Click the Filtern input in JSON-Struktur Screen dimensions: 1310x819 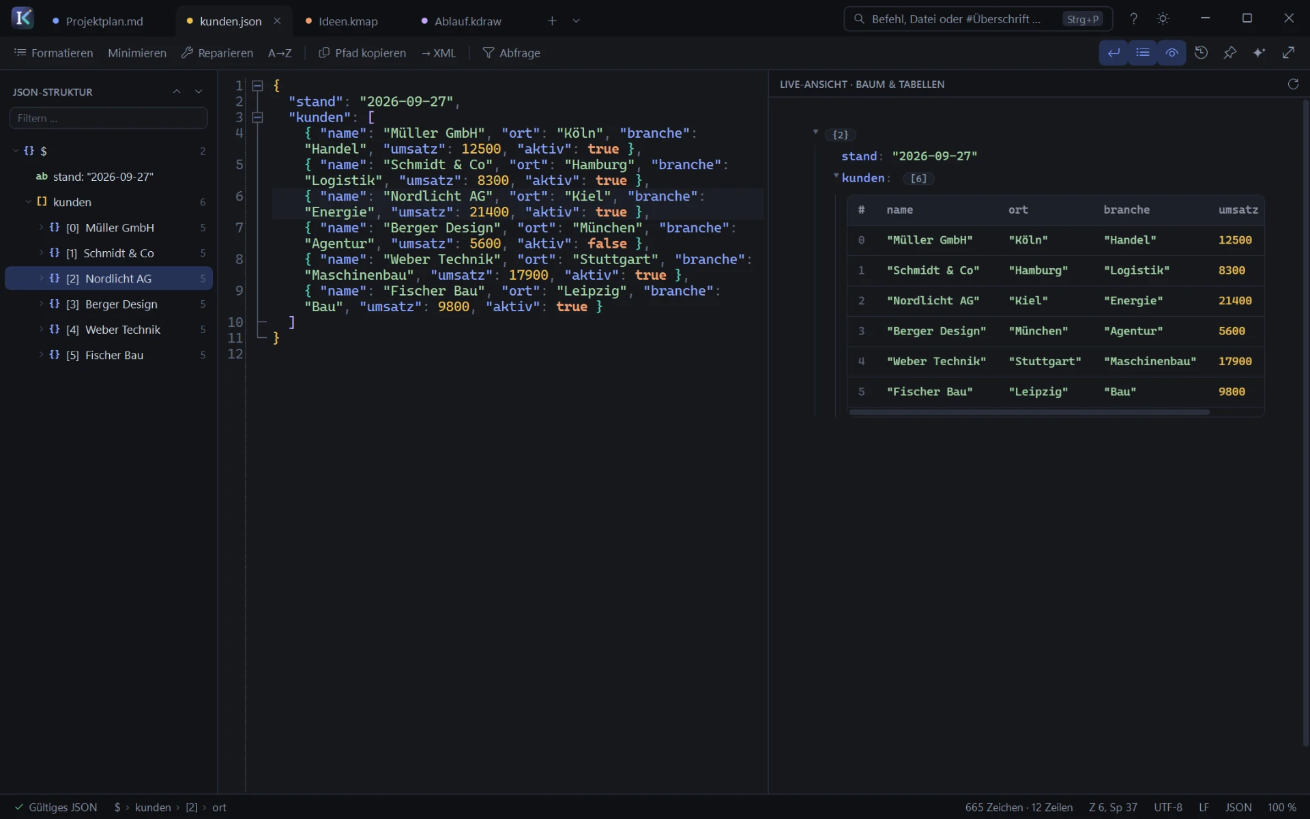click(108, 118)
